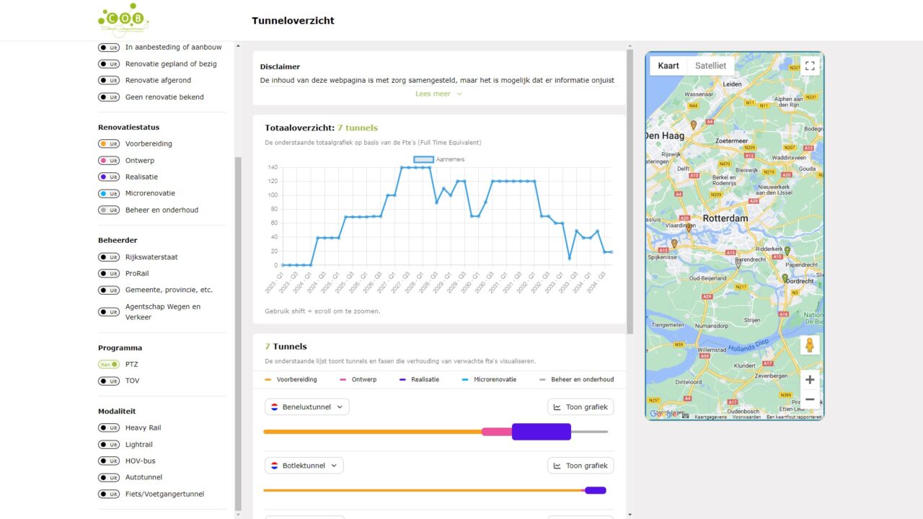Click the map marker near Dordrecht
This screenshot has height=519, width=923.
pos(785,278)
